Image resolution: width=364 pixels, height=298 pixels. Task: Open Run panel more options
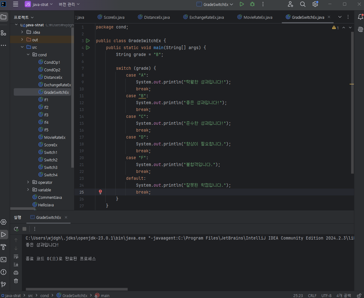[x=35, y=229]
